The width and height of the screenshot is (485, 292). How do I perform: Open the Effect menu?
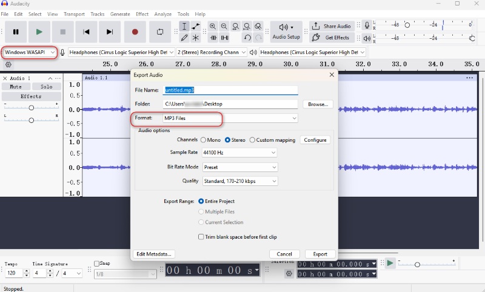142,14
